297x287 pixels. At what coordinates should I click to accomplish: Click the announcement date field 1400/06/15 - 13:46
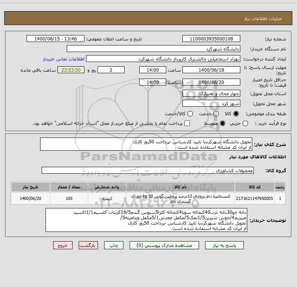pos(56,39)
